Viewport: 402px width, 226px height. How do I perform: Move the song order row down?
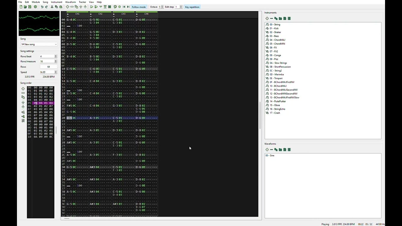[23, 107]
